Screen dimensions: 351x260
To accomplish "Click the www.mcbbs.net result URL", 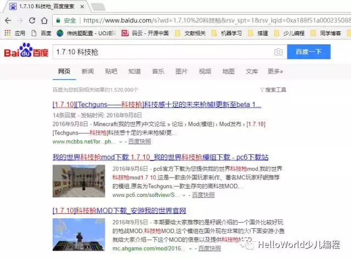I will click(84, 142).
